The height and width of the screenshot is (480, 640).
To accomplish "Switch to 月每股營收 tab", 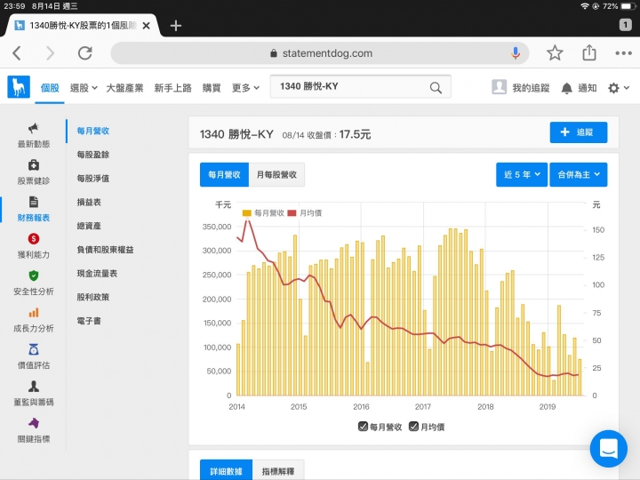I will click(x=276, y=175).
